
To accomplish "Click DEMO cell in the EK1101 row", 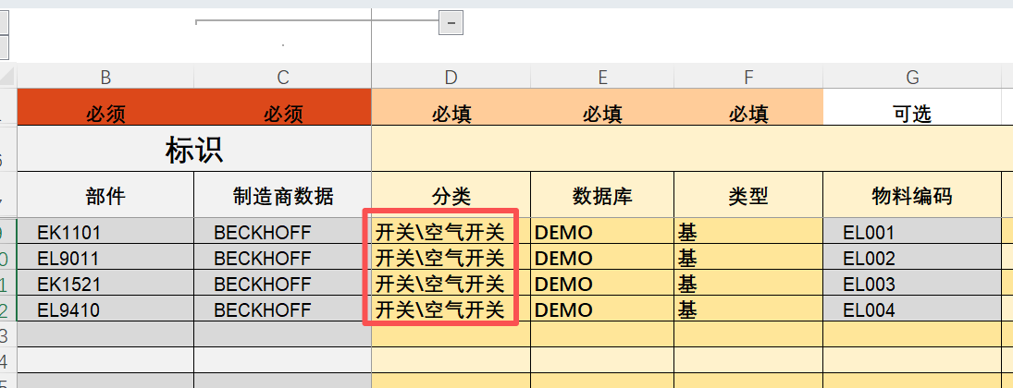I will click(x=601, y=233).
